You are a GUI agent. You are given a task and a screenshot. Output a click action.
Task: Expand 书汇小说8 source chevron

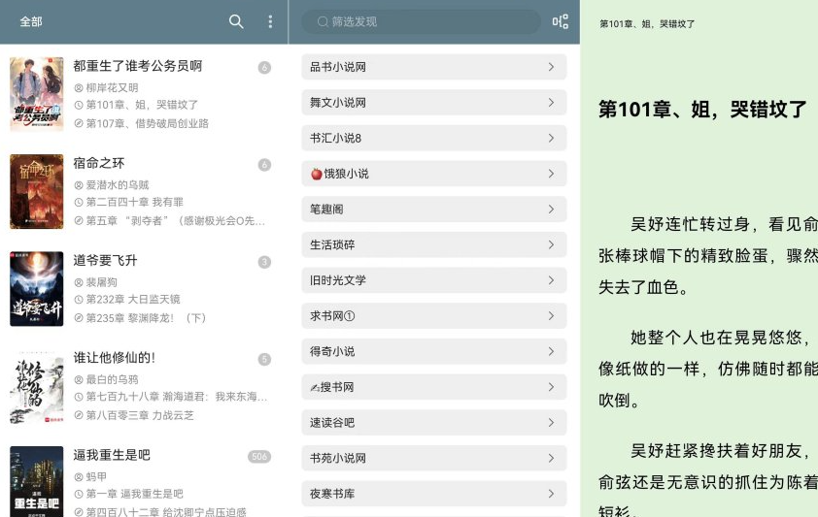551,138
